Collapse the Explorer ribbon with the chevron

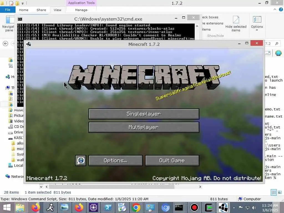tap(275, 9)
